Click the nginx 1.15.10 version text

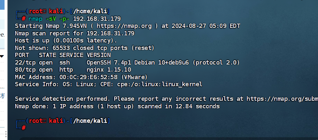[x=109, y=70]
